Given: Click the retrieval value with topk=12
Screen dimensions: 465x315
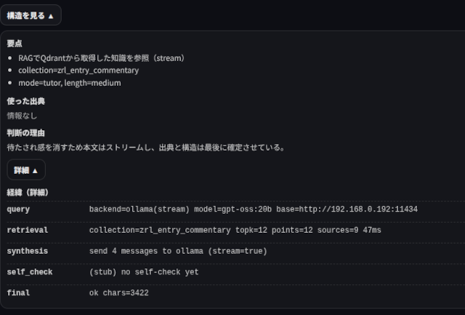Looking at the screenshot, I should point(235,230).
